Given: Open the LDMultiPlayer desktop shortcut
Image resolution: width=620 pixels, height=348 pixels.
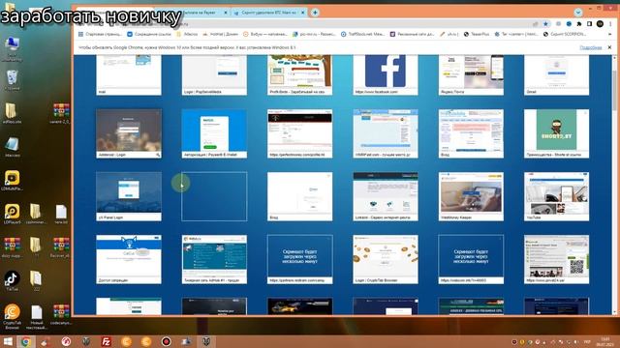Looking at the screenshot, I should (x=12, y=181).
